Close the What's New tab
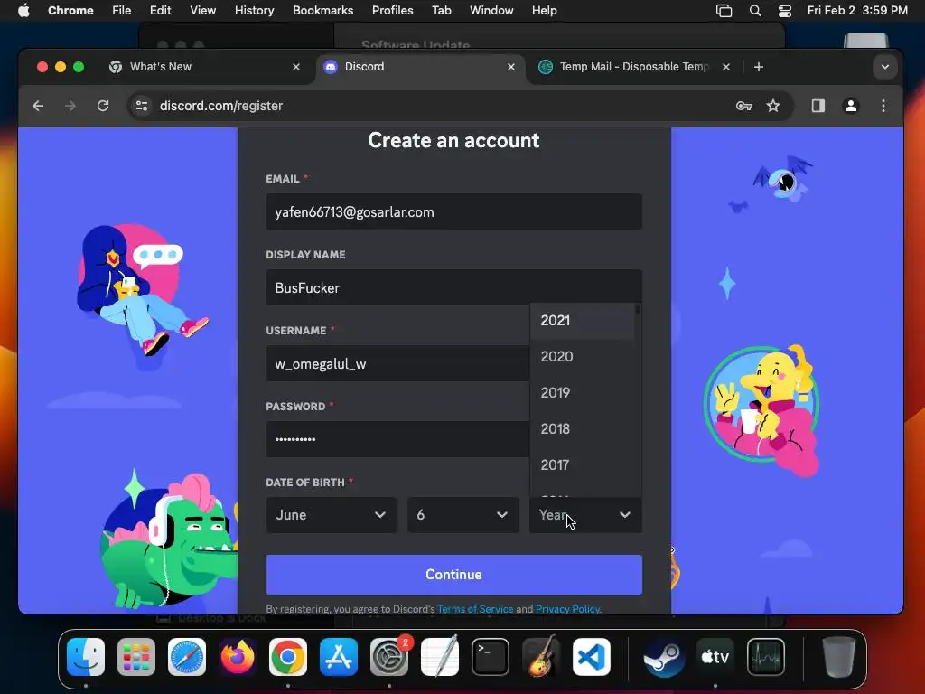This screenshot has width=925, height=694. click(296, 67)
